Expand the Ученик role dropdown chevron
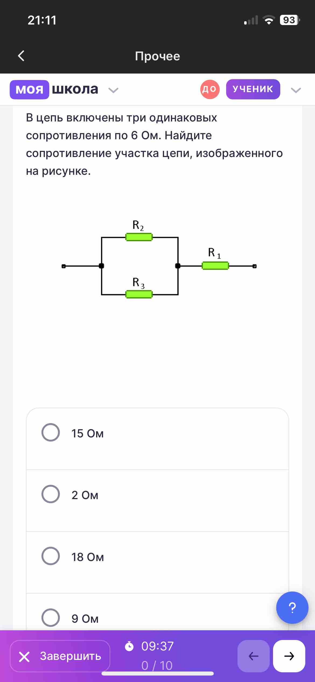Image resolution: width=315 pixels, height=682 pixels. 296,90
